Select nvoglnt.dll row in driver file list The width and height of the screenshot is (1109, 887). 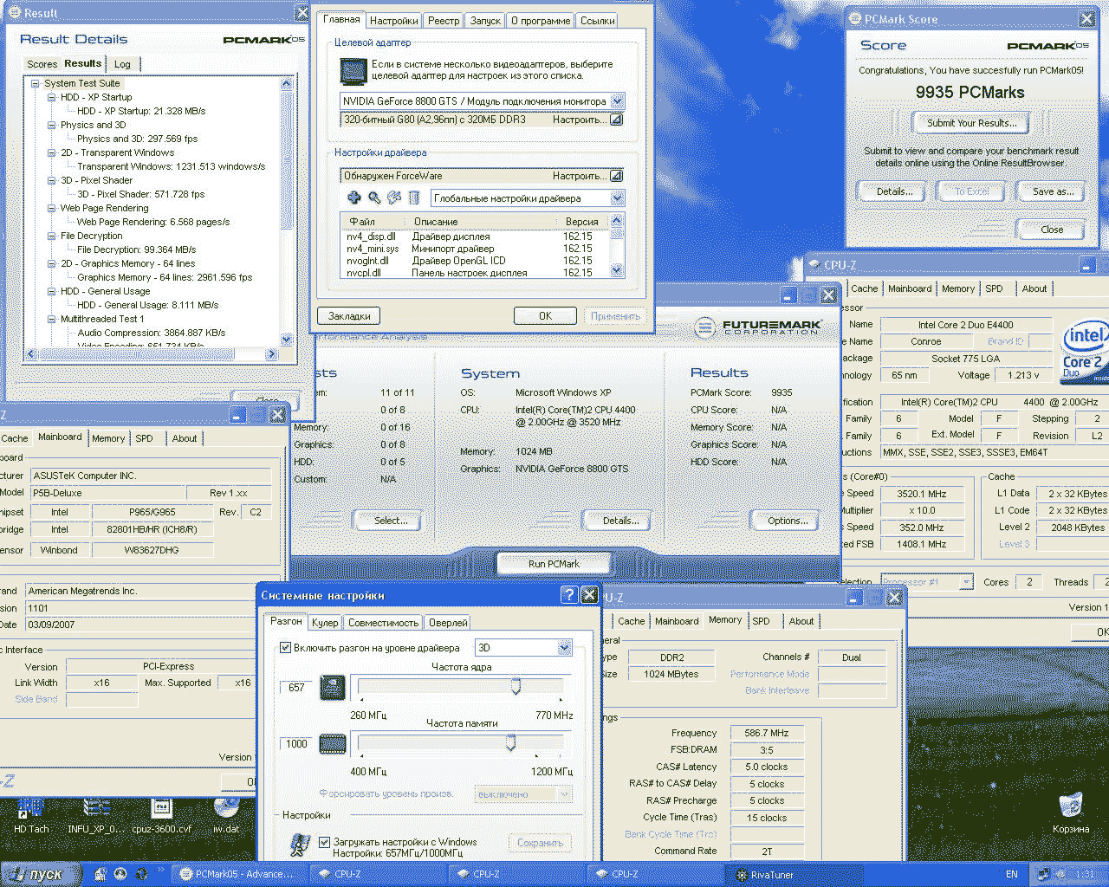476,261
